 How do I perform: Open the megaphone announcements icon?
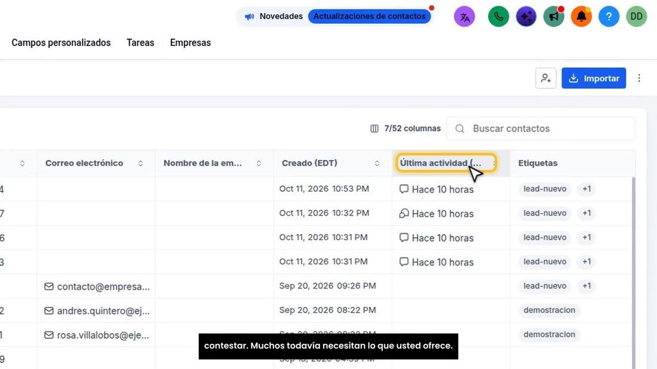click(554, 17)
